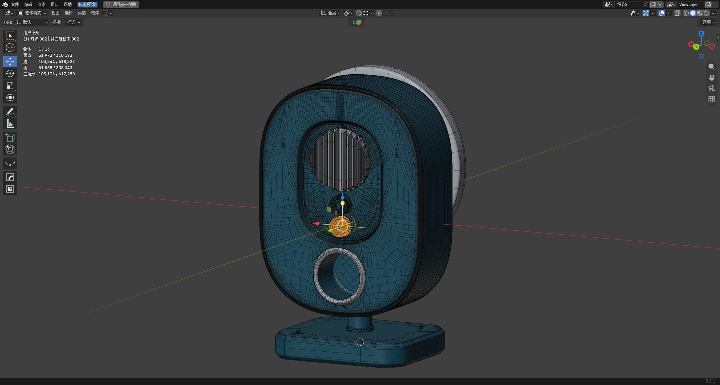Activate the Move tool
The image size is (720, 385).
pos(10,61)
